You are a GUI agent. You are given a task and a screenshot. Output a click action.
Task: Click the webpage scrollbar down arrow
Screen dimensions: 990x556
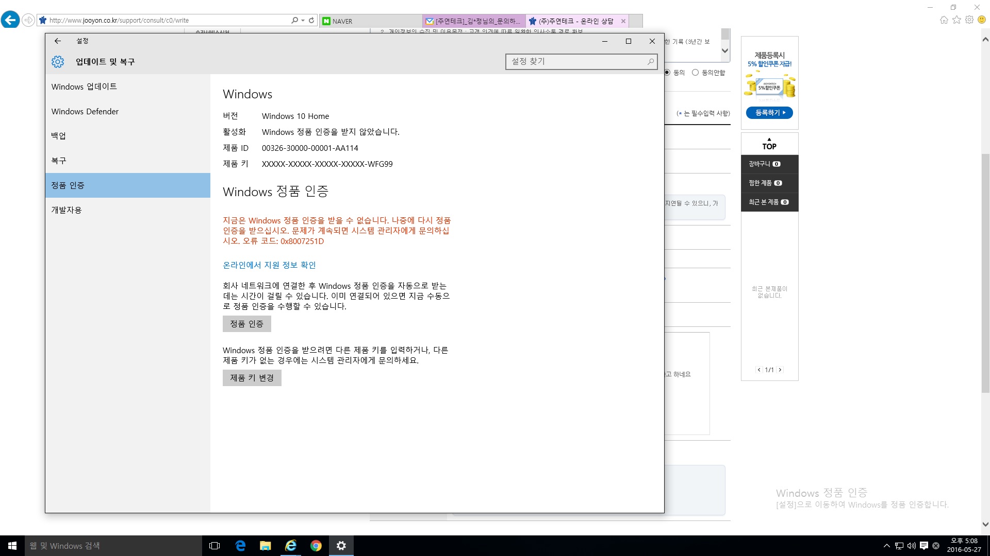point(985,525)
